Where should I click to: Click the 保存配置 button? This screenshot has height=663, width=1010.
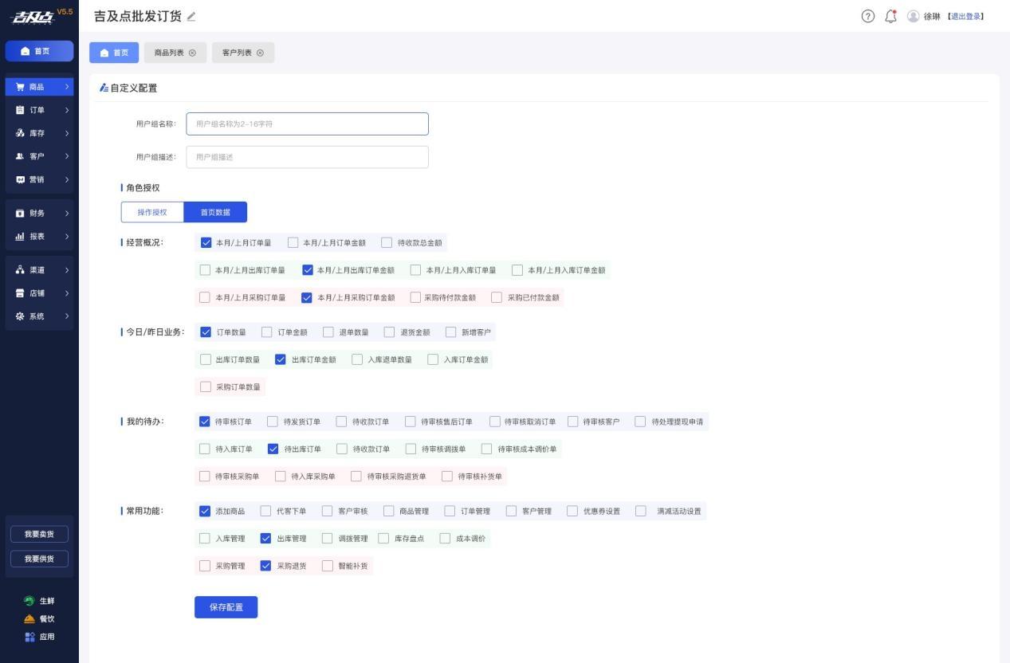click(x=226, y=607)
